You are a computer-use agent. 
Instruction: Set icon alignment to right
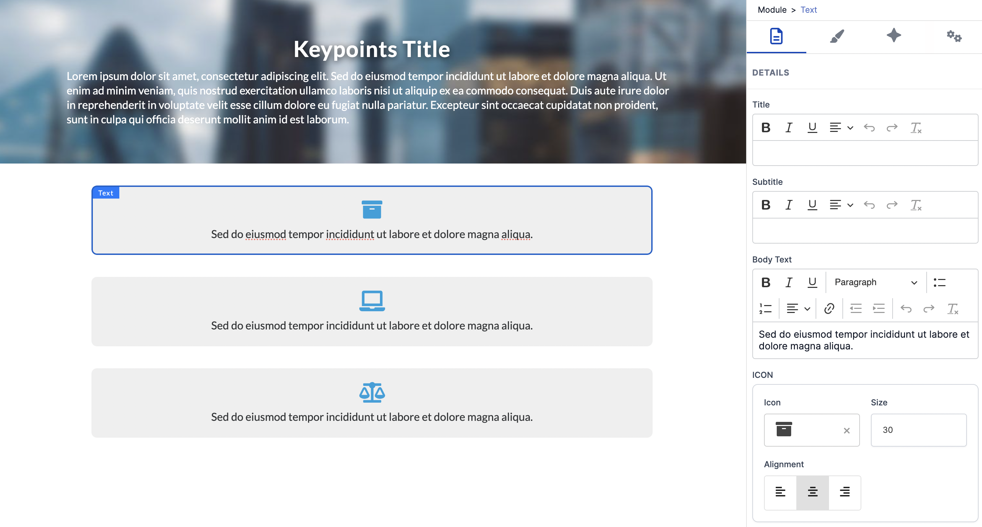(x=844, y=492)
